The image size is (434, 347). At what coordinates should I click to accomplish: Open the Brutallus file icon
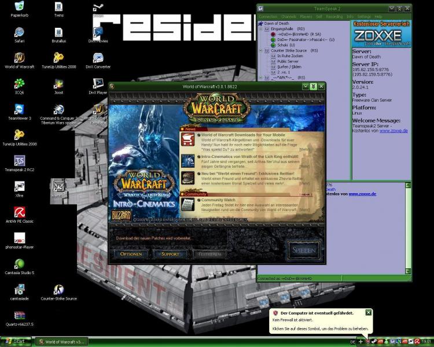(58, 35)
